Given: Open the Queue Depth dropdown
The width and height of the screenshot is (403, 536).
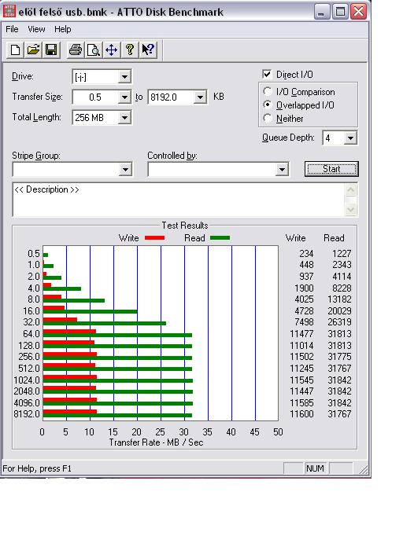Looking at the screenshot, I should (x=350, y=138).
